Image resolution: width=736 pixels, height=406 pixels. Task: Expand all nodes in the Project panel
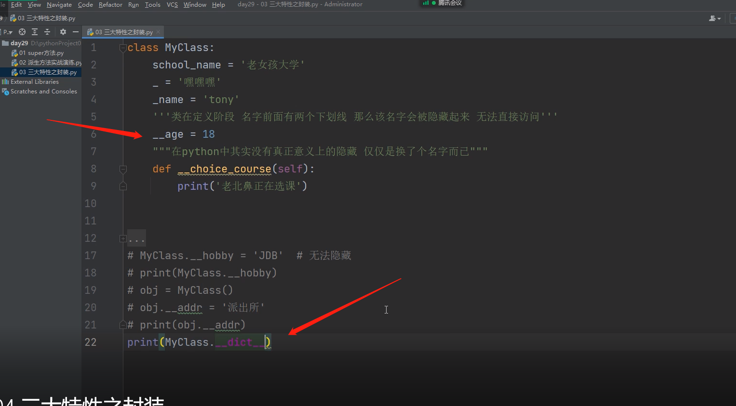(35, 32)
